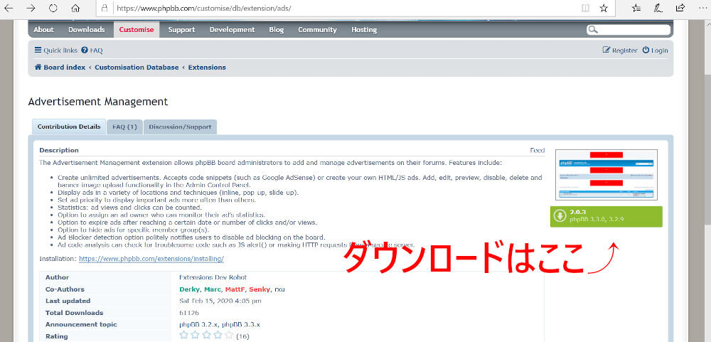Image resolution: width=711 pixels, height=342 pixels.
Task: Click the third rating star
Action: tap(206, 335)
